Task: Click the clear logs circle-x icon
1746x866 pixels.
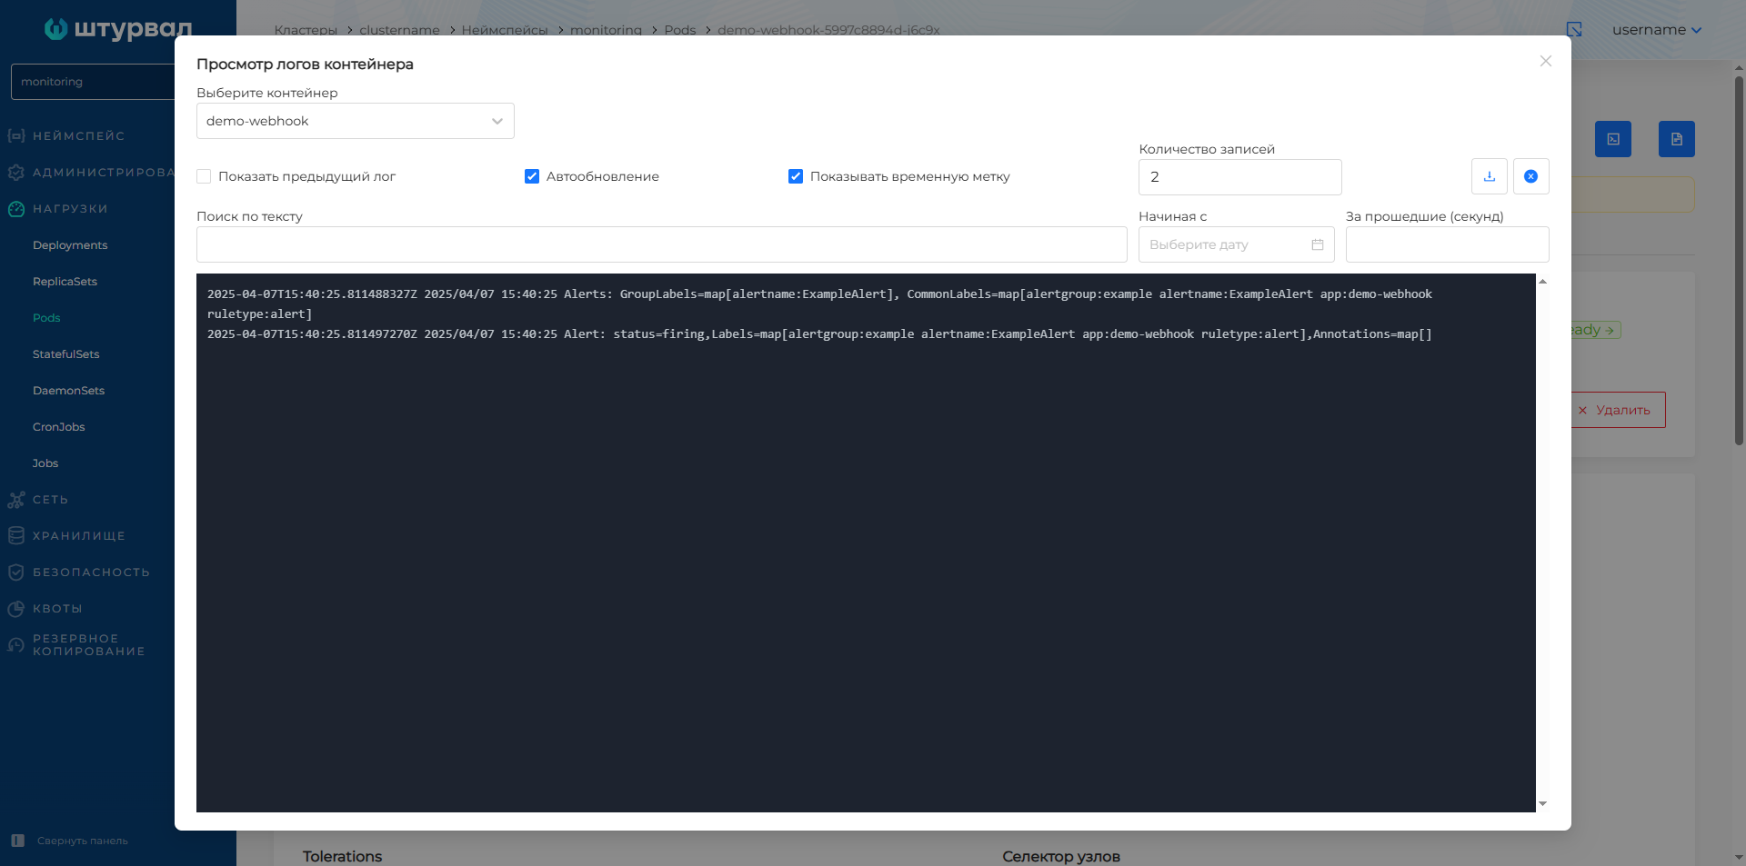Action: [1530, 176]
